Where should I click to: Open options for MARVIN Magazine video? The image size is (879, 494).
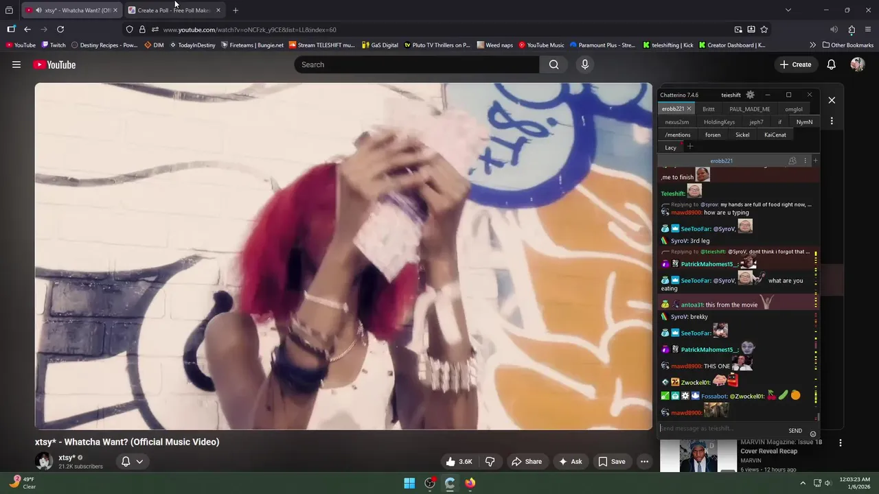pyautogui.click(x=840, y=443)
